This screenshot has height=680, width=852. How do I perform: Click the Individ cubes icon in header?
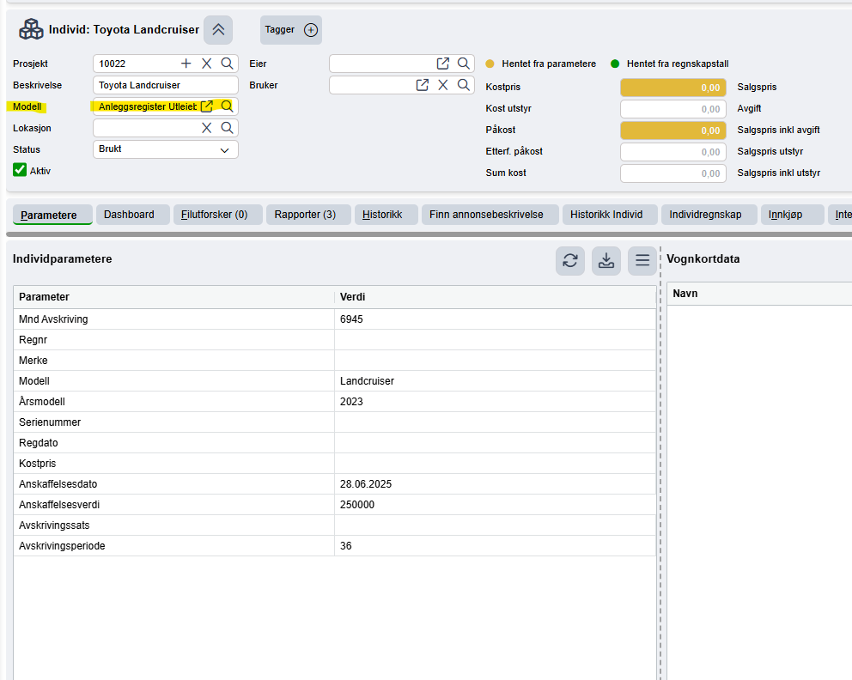(x=31, y=29)
